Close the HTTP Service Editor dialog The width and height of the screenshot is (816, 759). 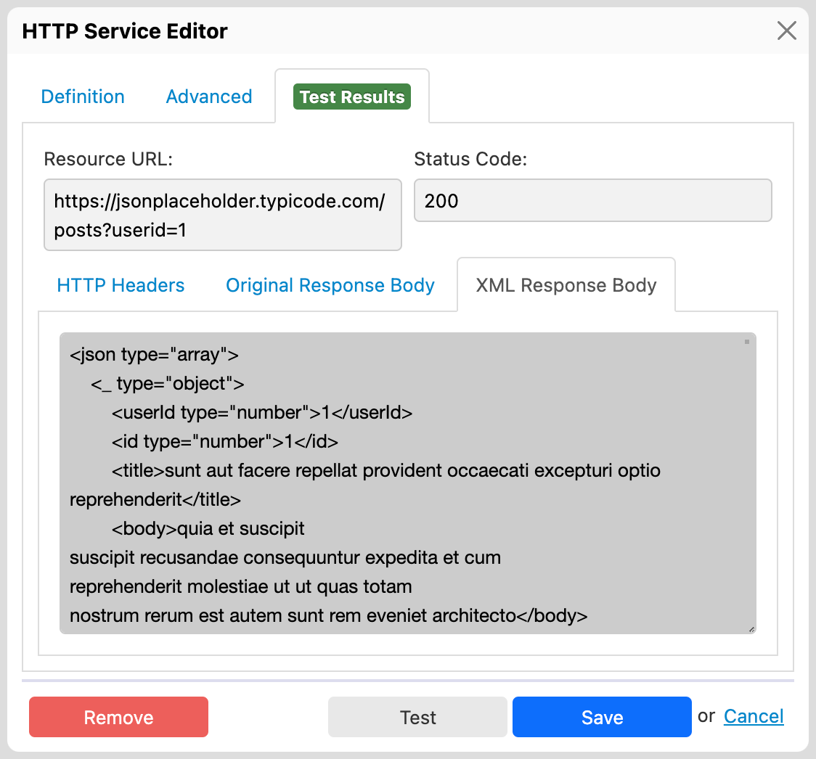[787, 30]
